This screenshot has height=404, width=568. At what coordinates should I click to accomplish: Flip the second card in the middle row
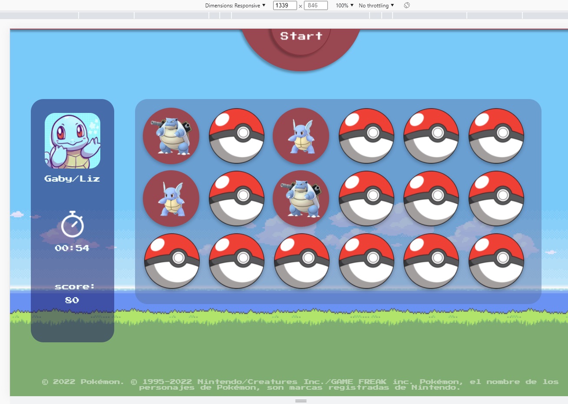[237, 199]
